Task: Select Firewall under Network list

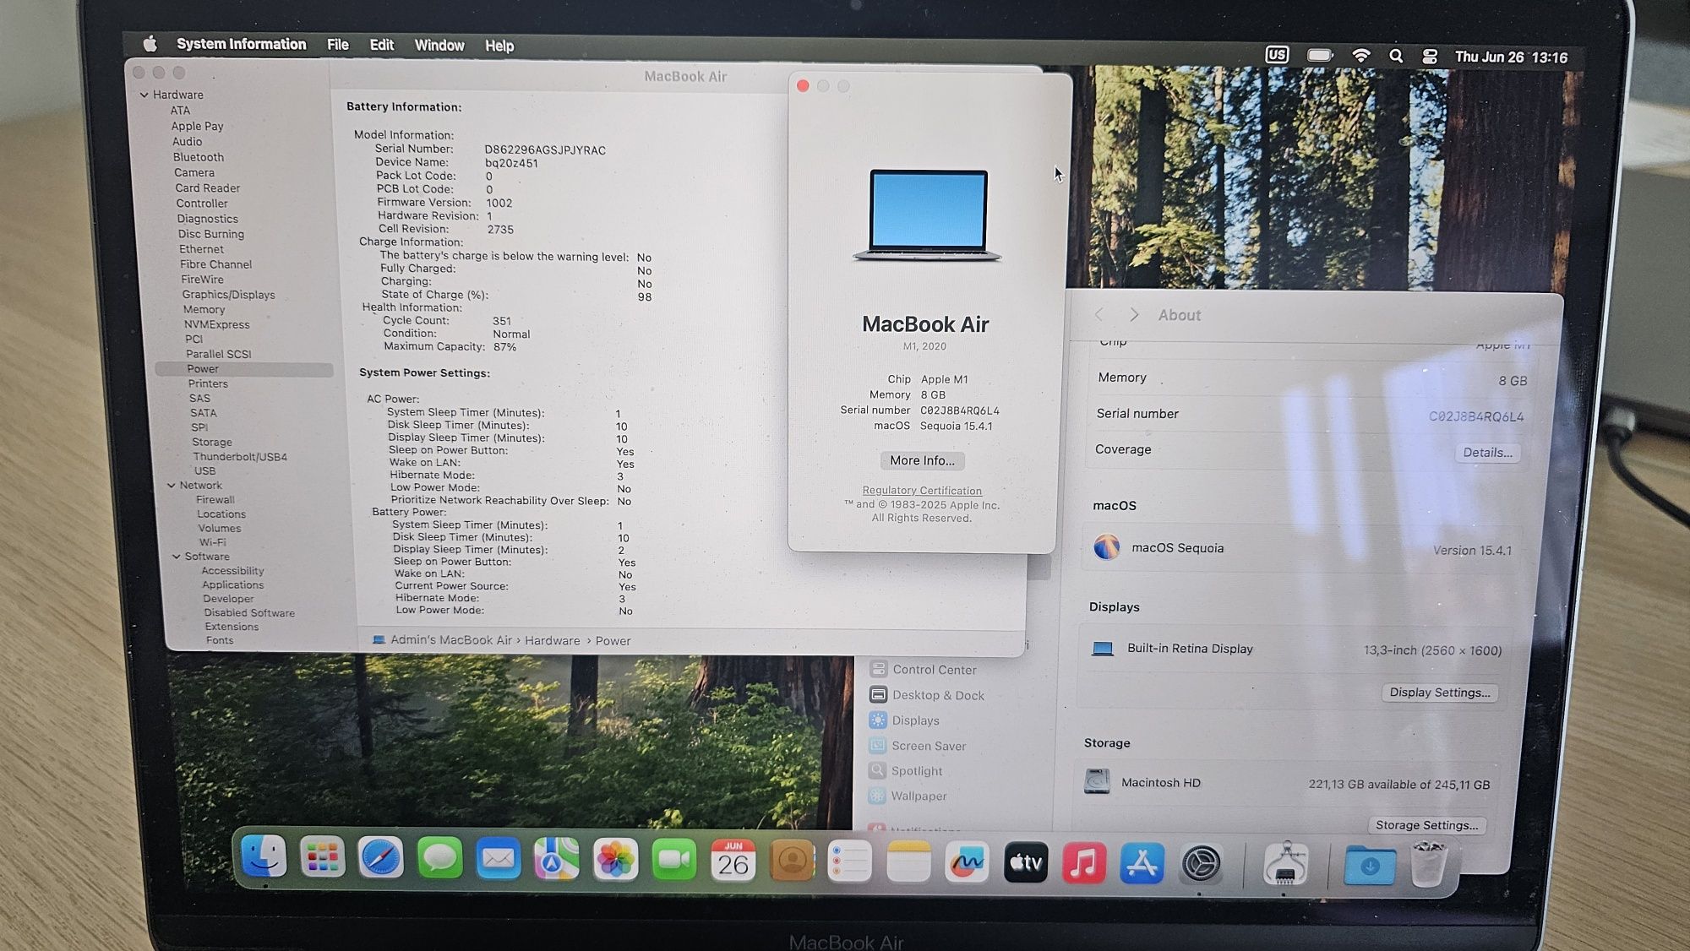Action: coord(215,500)
